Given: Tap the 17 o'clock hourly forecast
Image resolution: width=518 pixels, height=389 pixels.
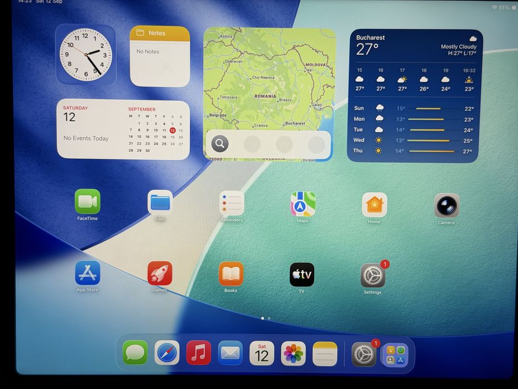Looking at the screenshot, I should pos(402,79).
